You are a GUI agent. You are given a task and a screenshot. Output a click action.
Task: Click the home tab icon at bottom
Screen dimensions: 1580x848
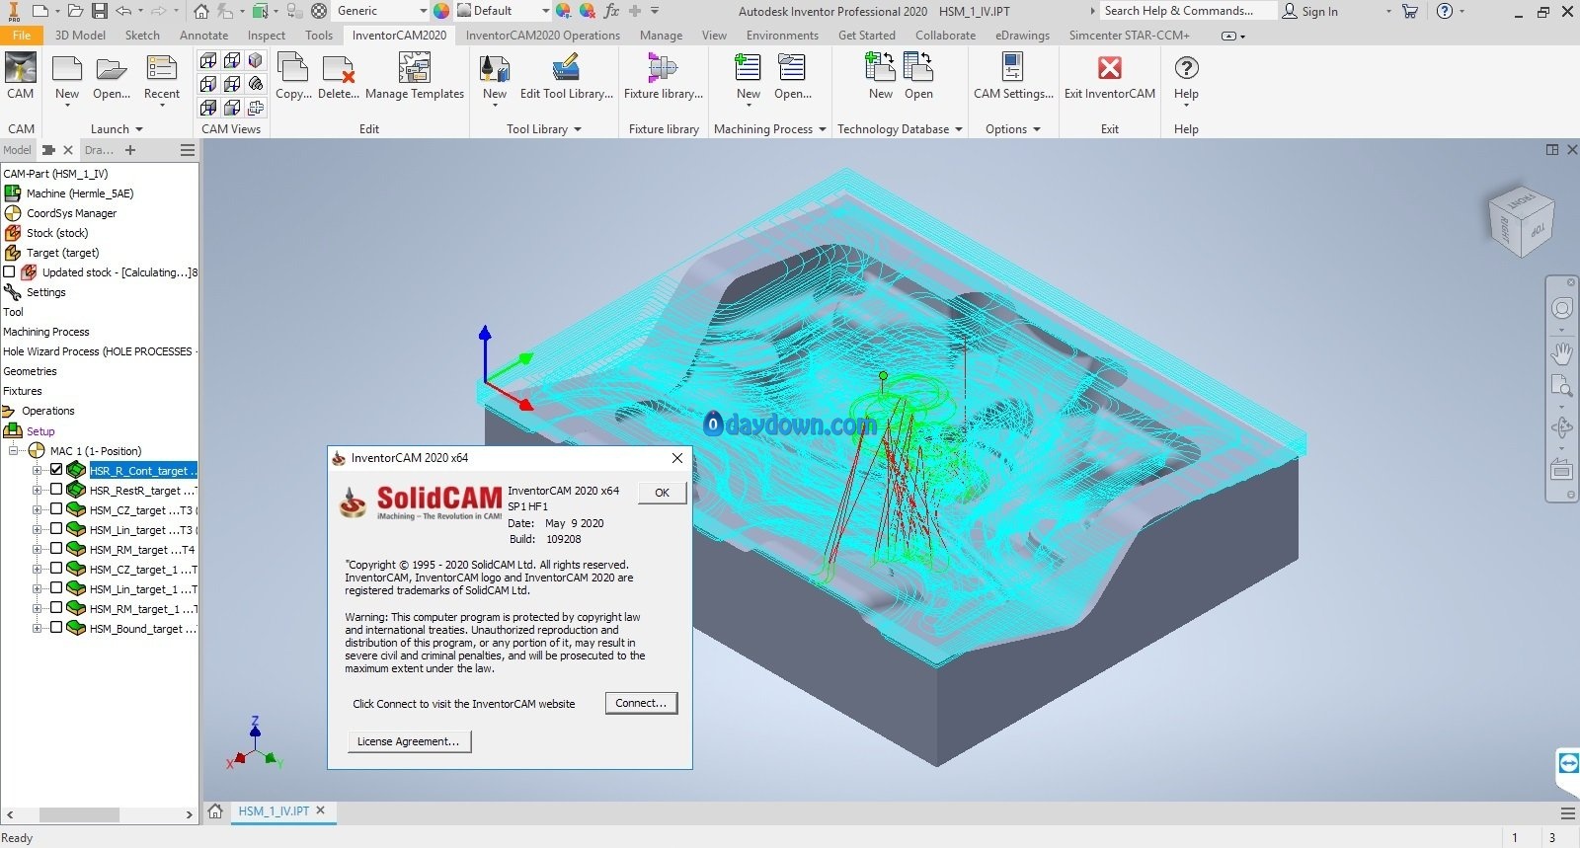[215, 811]
